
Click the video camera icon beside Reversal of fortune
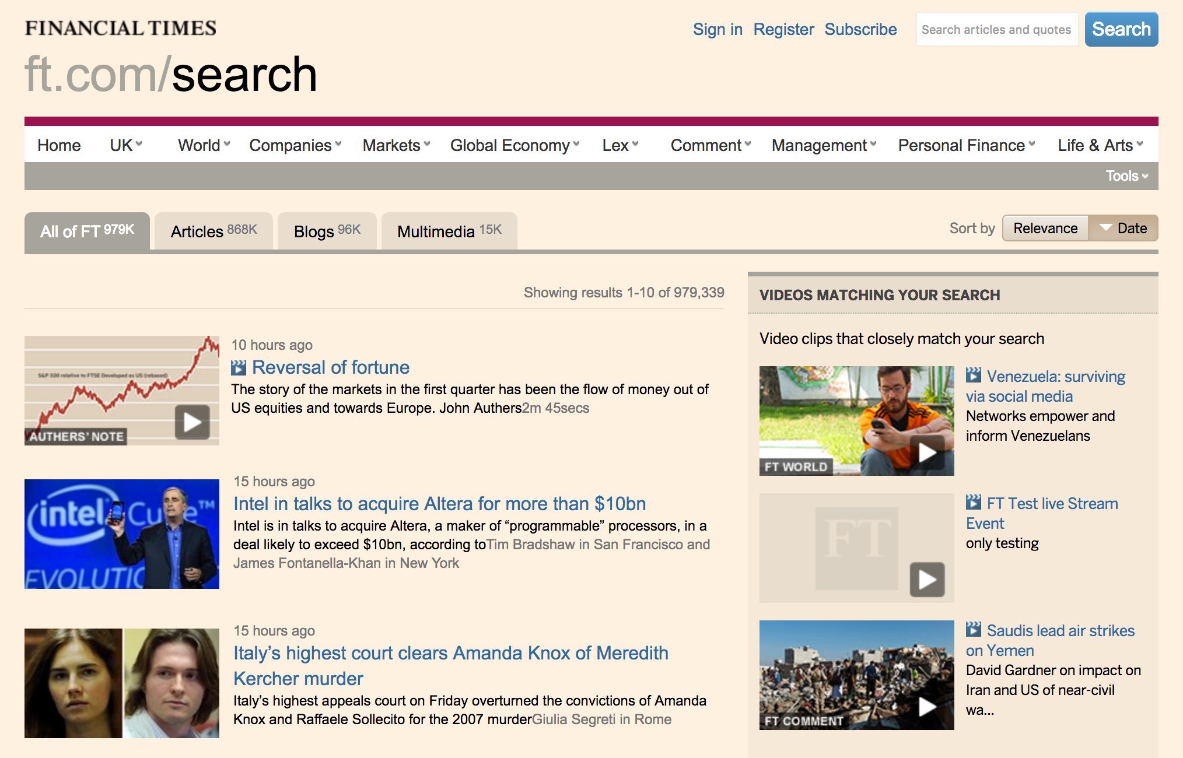(239, 367)
